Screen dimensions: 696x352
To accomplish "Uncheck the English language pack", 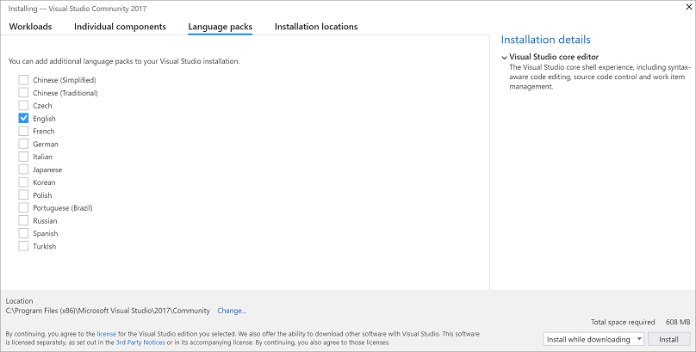I will (23, 118).
